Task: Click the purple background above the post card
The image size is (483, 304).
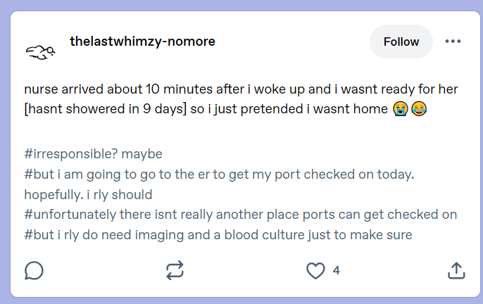Action: (x=241, y=5)
